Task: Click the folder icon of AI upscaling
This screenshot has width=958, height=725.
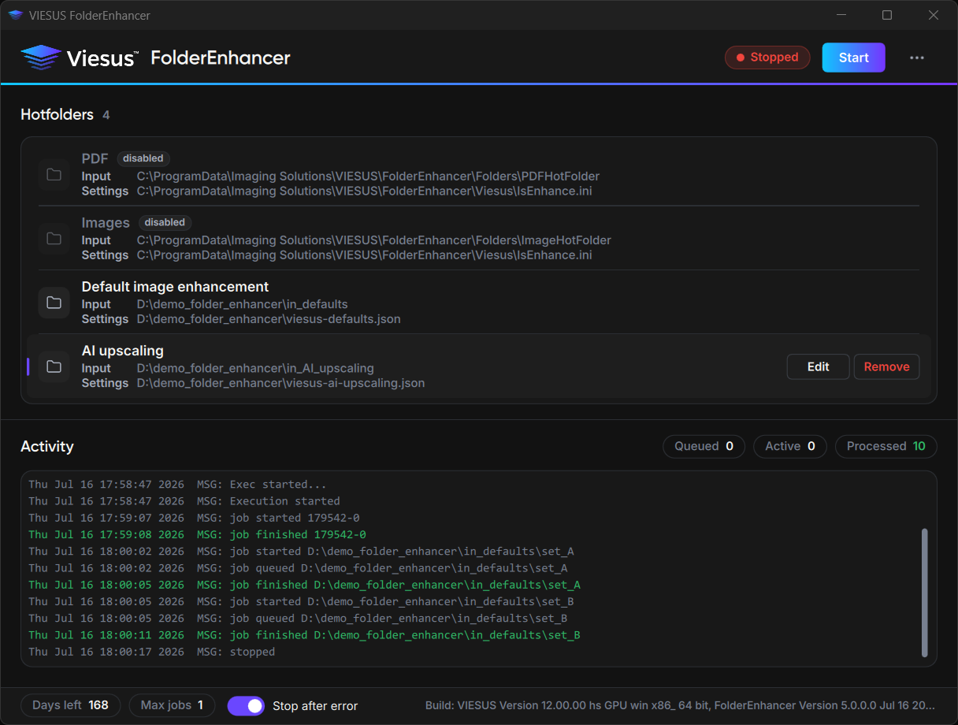Action: coord(54,366)
